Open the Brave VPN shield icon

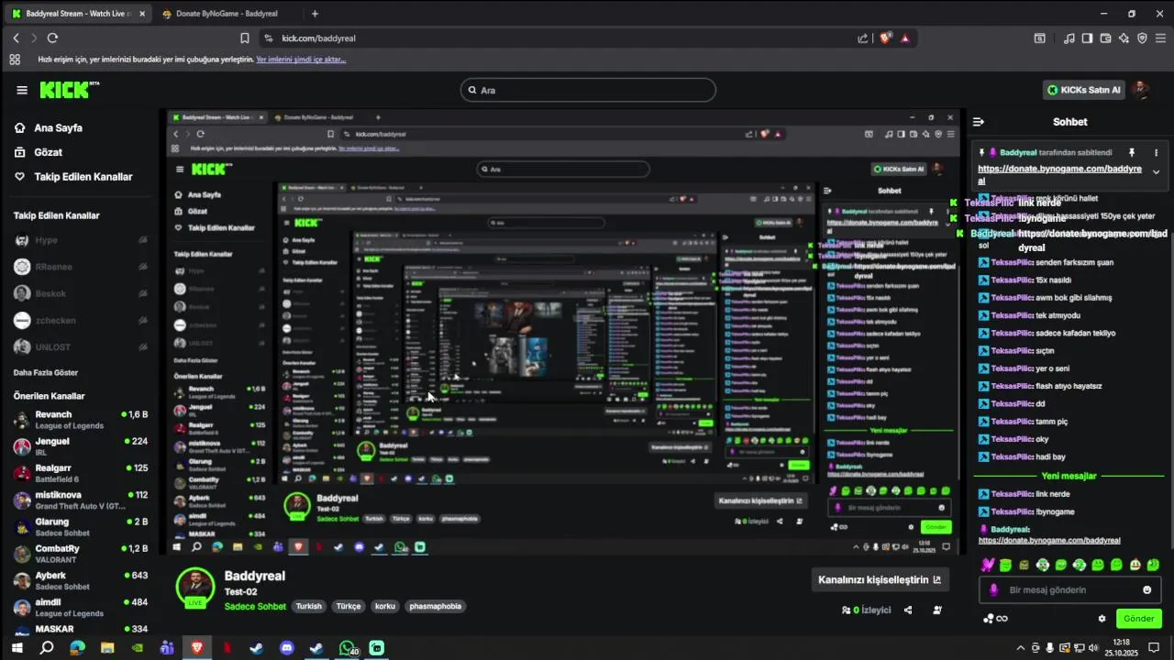click(x=1142, y=38)
